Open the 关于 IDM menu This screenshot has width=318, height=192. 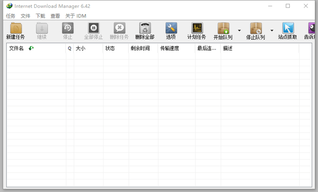click(x=76, y=16)
